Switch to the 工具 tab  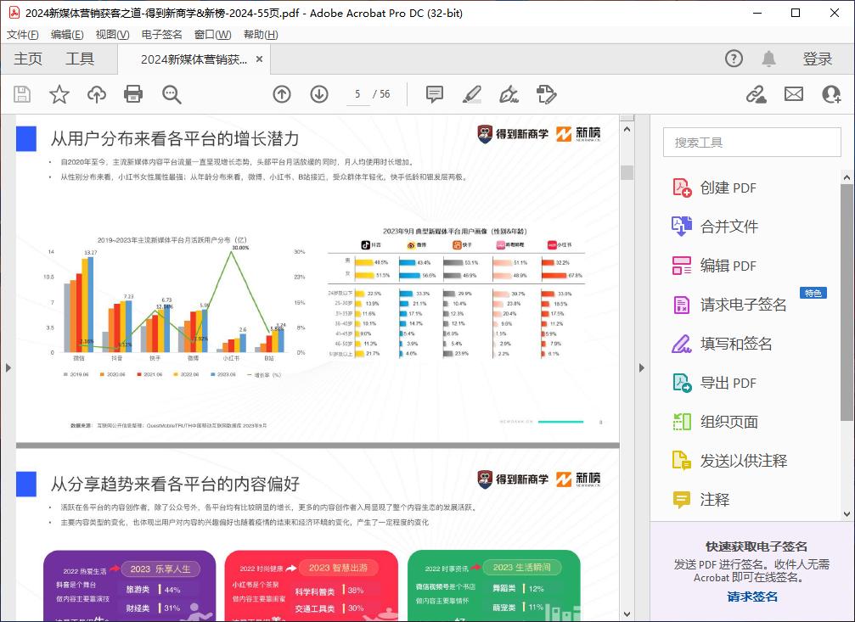[x=80, y=59]
